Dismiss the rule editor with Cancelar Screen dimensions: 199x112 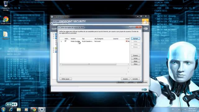click(x=135, y=79)
